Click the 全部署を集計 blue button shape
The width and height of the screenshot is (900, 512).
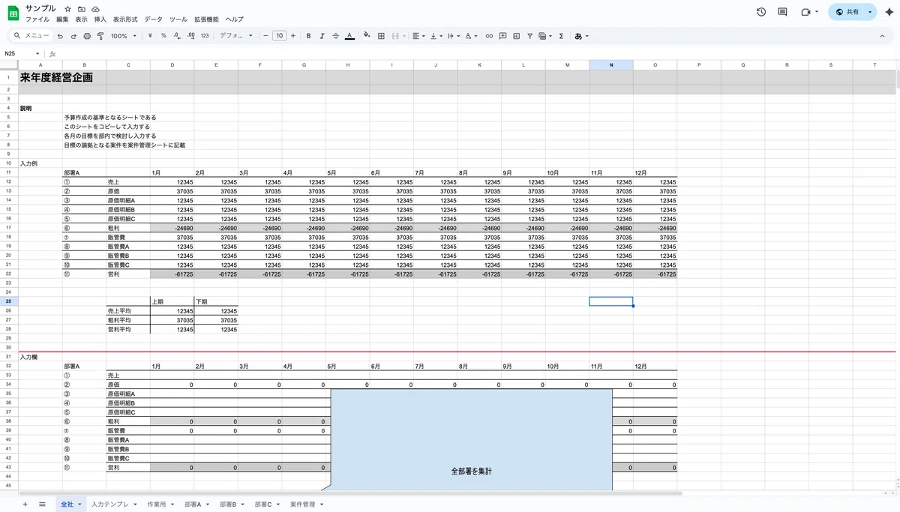(471, 439)
